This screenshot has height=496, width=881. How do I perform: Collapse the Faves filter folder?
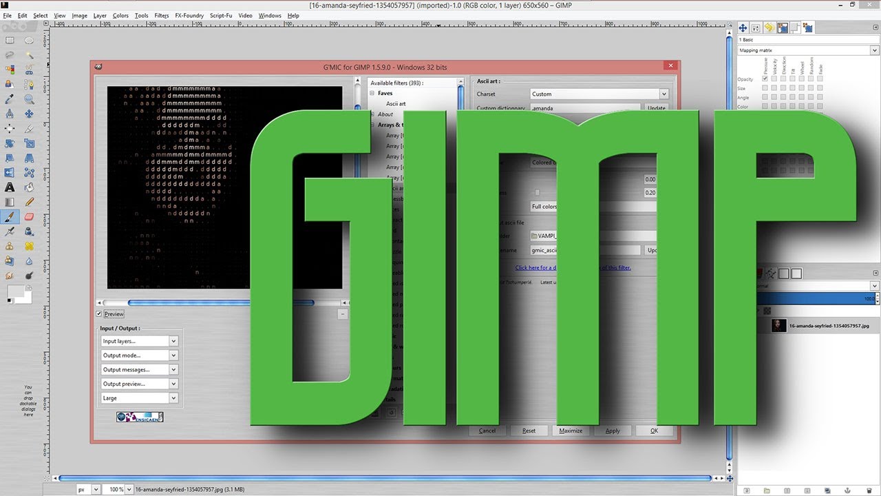372,93
